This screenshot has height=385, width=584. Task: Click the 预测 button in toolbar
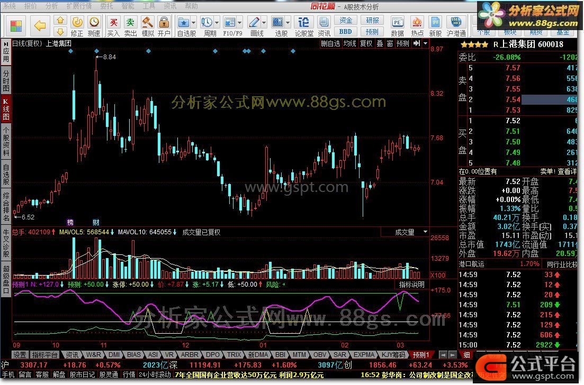point(372,32)
